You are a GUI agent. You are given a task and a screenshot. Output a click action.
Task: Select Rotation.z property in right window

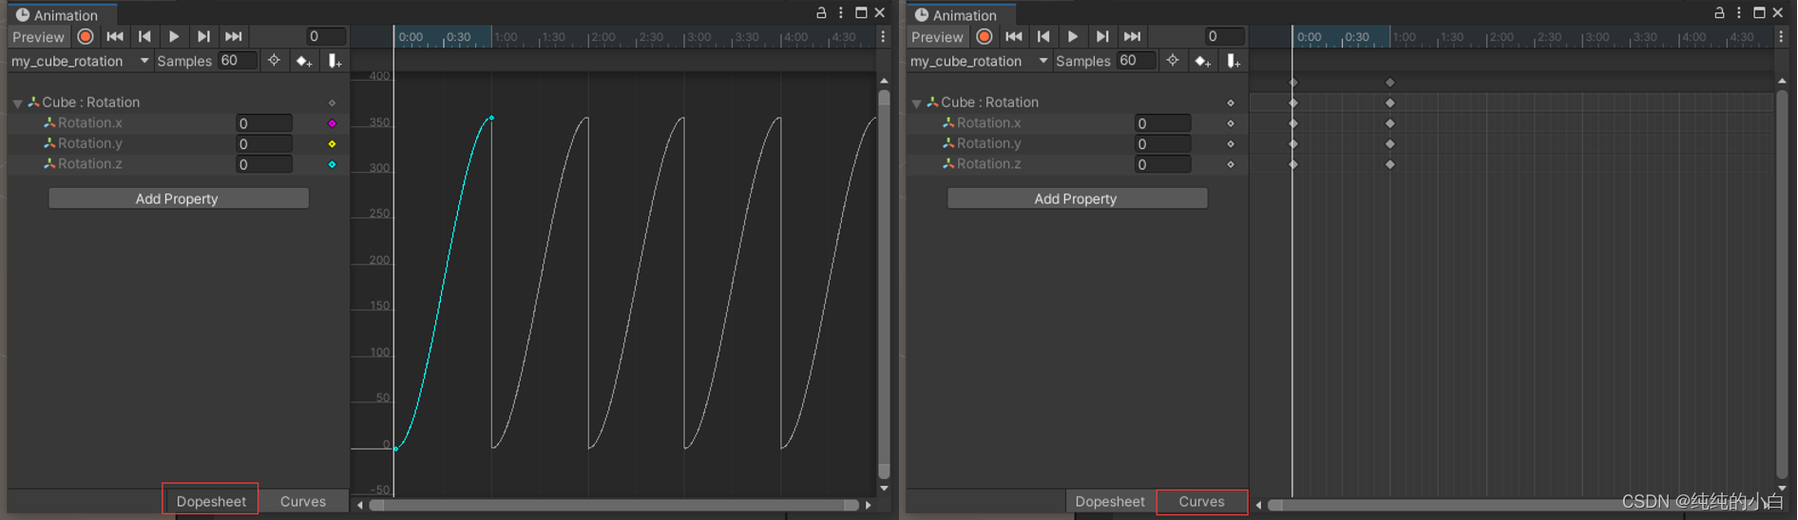tap(988, 164)
